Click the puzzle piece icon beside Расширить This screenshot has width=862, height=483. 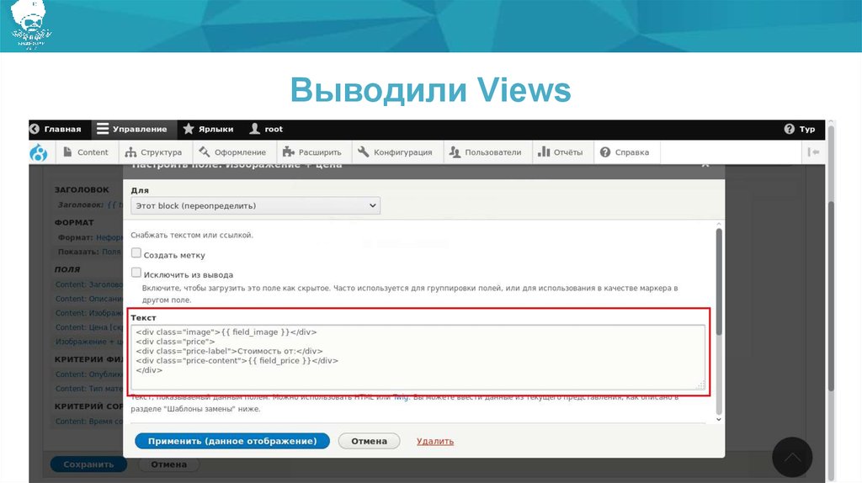point(289,152)
